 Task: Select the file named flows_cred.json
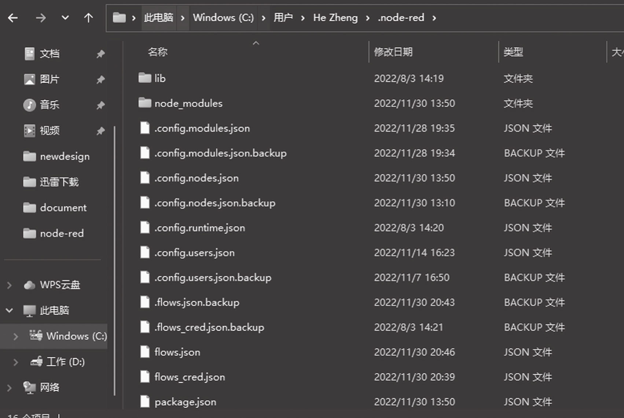coord(190,377)
